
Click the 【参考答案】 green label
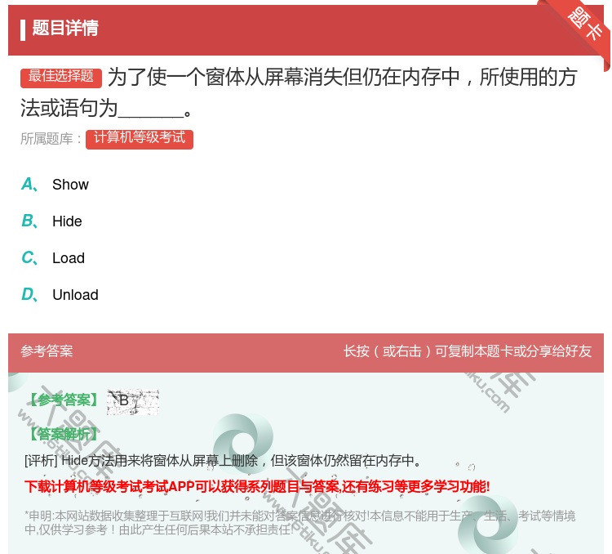pyautogui.click(x=64, y=400)
